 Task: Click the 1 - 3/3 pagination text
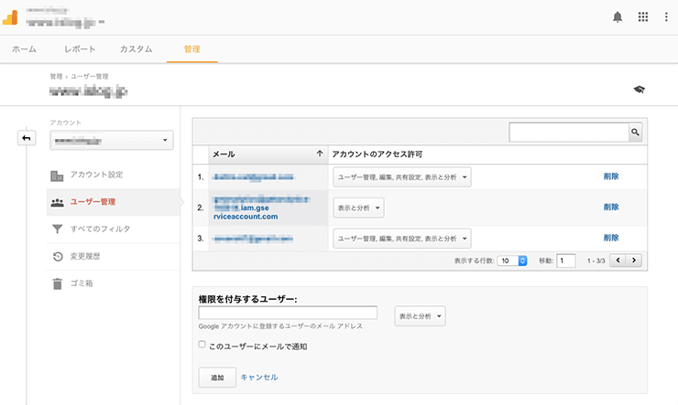596,261
